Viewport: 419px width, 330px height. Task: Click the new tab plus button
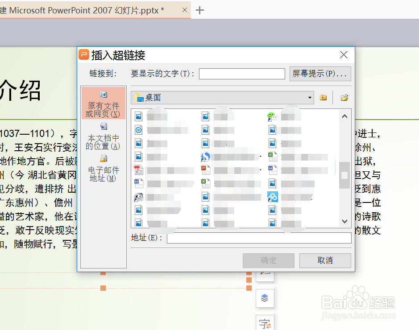tap(199, 9)
